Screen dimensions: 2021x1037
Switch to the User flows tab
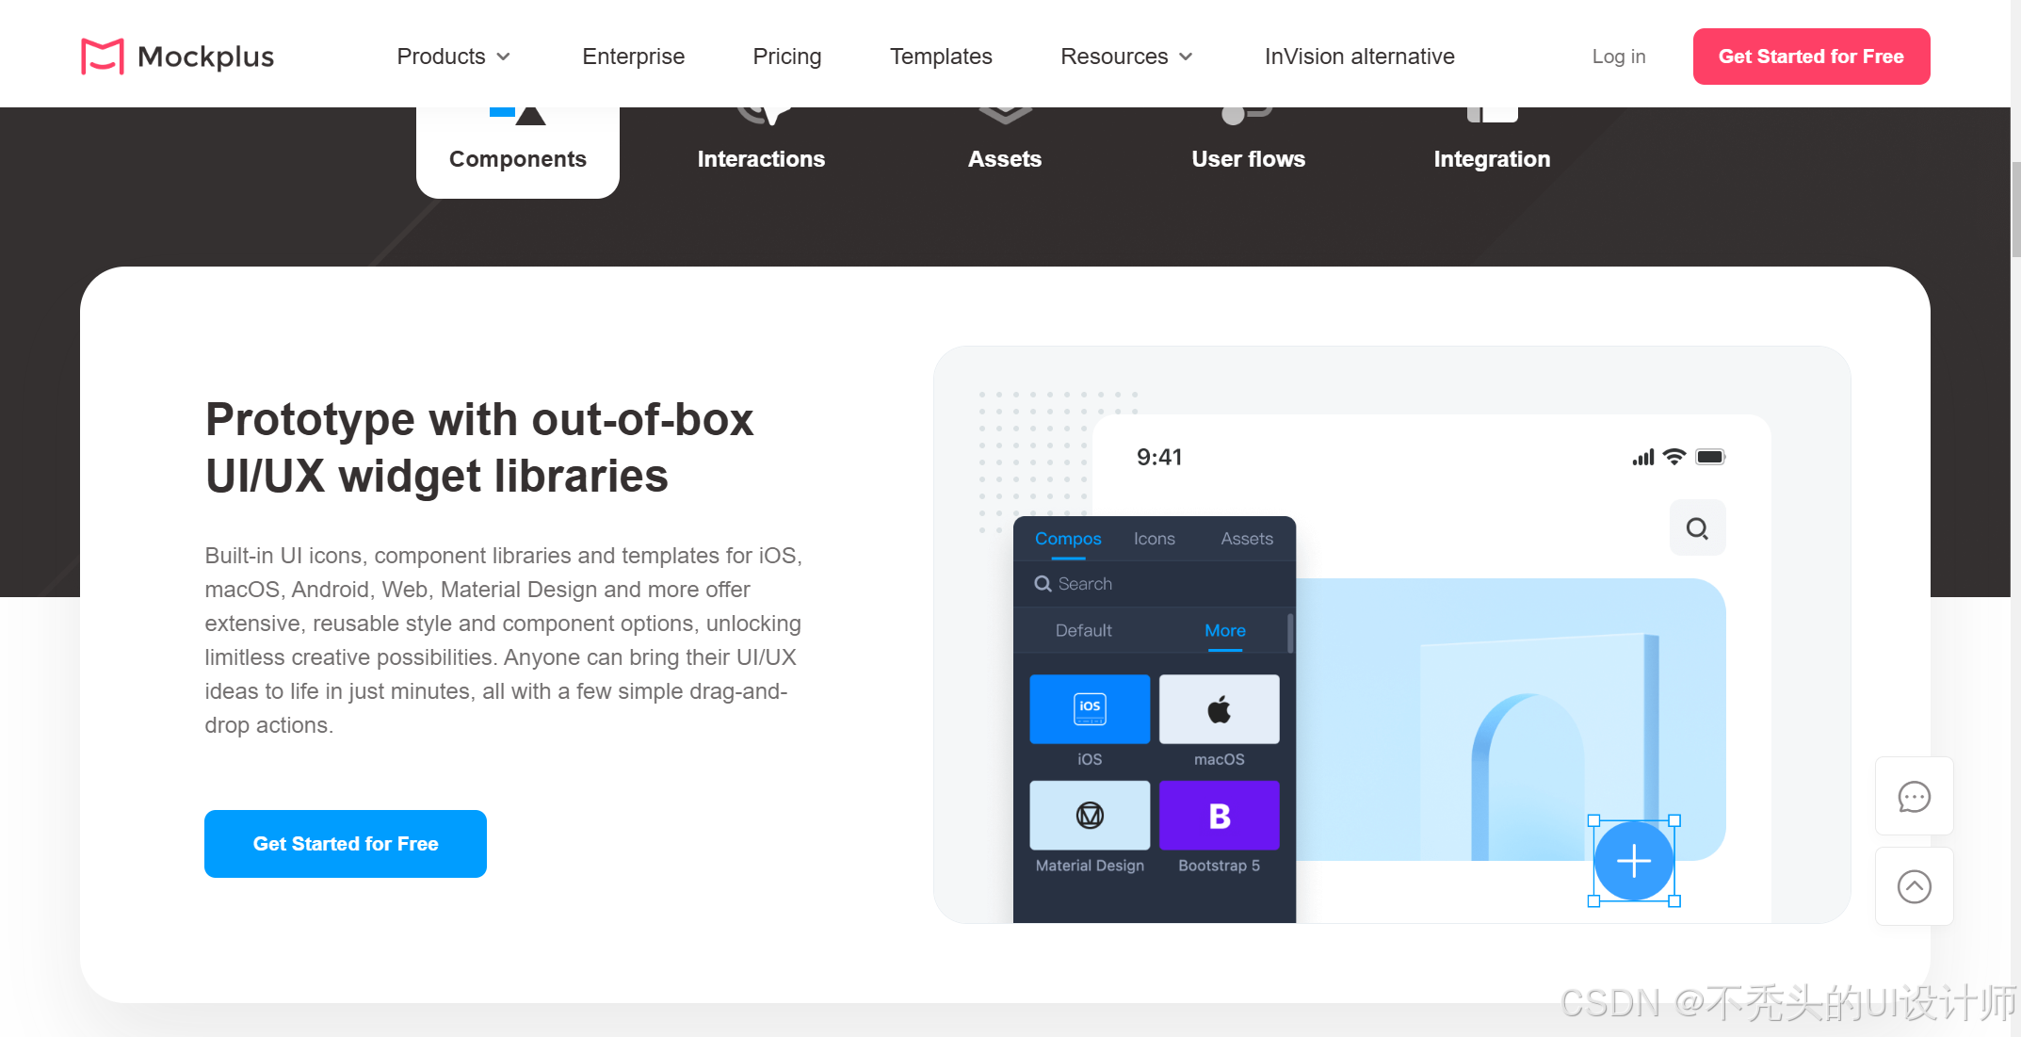pos(1248,158)
